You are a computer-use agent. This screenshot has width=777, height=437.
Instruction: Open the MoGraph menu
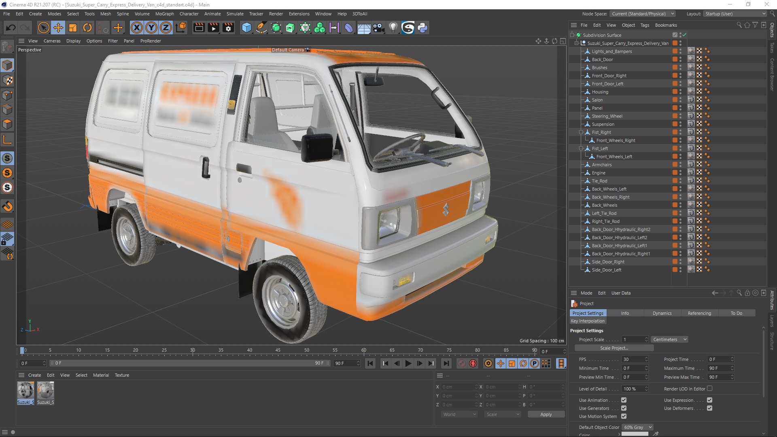tap(164, 14)
